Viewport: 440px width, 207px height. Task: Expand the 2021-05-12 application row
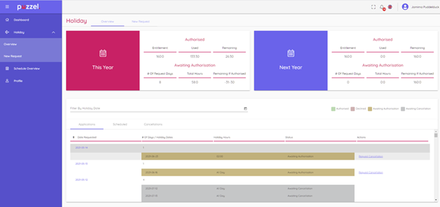81,180
